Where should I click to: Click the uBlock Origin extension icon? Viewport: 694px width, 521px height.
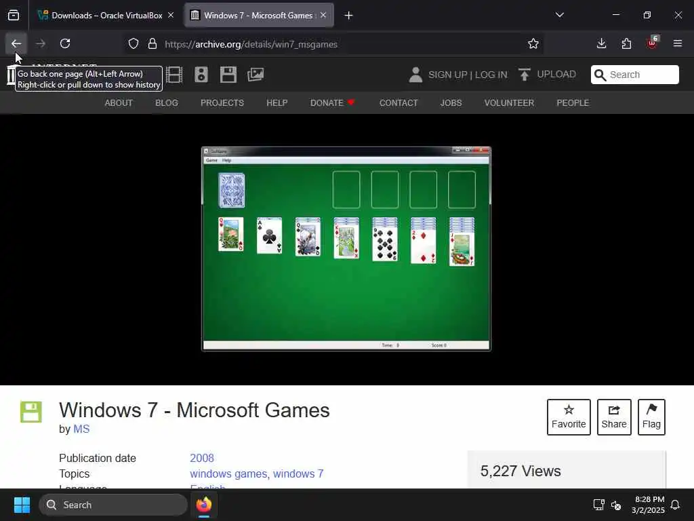click(x=652, y=43)
